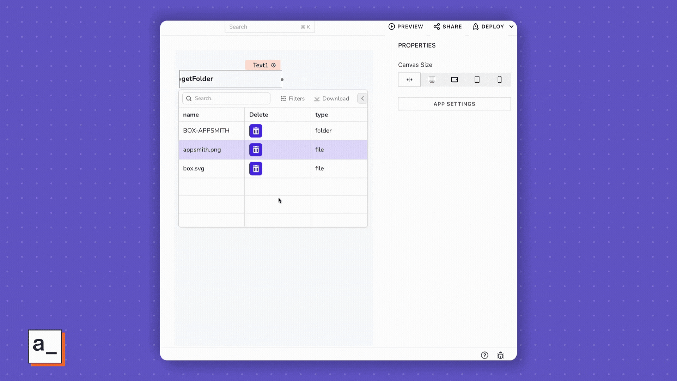Image resolution: width=677 pixels, height=381 pixels.
Task: Select tablet portrait canvas size
Action: coord(477,80)
